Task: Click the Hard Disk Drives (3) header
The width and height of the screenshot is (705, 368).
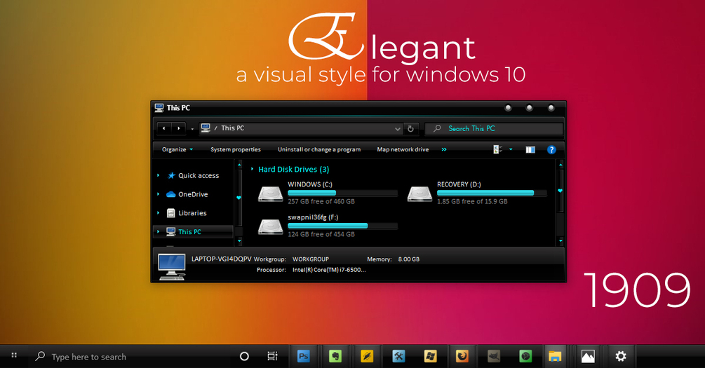Action: pos(294,170)
